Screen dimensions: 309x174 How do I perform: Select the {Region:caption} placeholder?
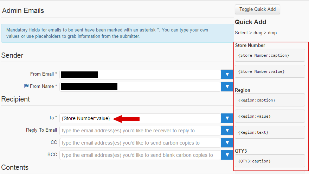(x=270, y=100)
